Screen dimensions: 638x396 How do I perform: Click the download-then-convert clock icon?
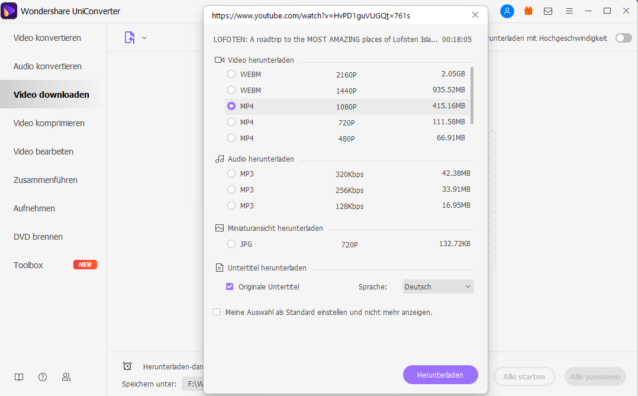(127, 366)
